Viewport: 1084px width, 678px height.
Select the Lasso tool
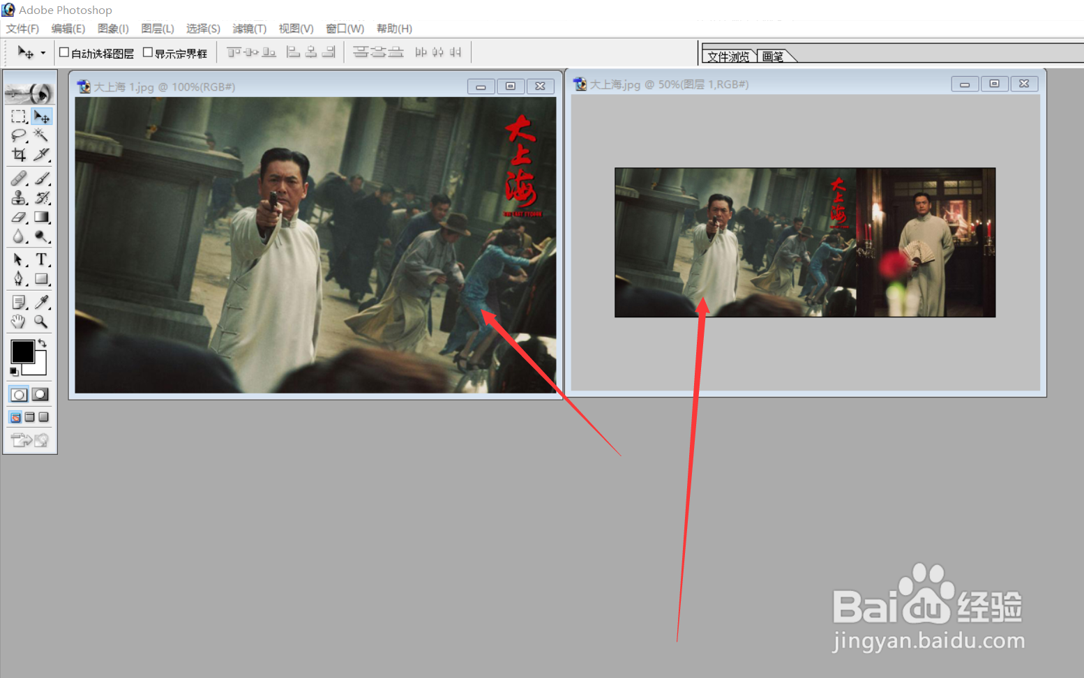click(19, 135)
